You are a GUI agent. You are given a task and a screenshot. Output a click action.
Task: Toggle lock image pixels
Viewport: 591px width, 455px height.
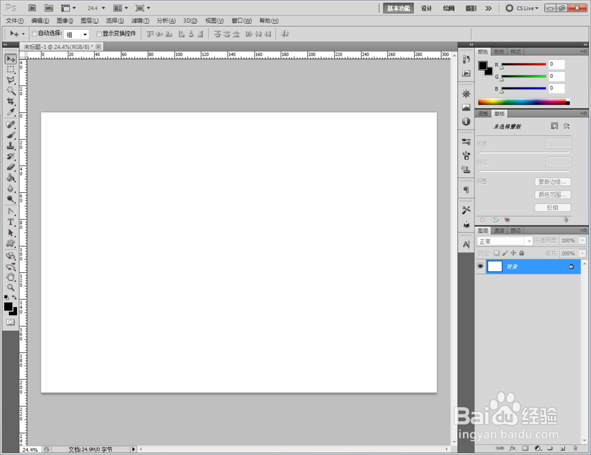click(x=505, y=253)
